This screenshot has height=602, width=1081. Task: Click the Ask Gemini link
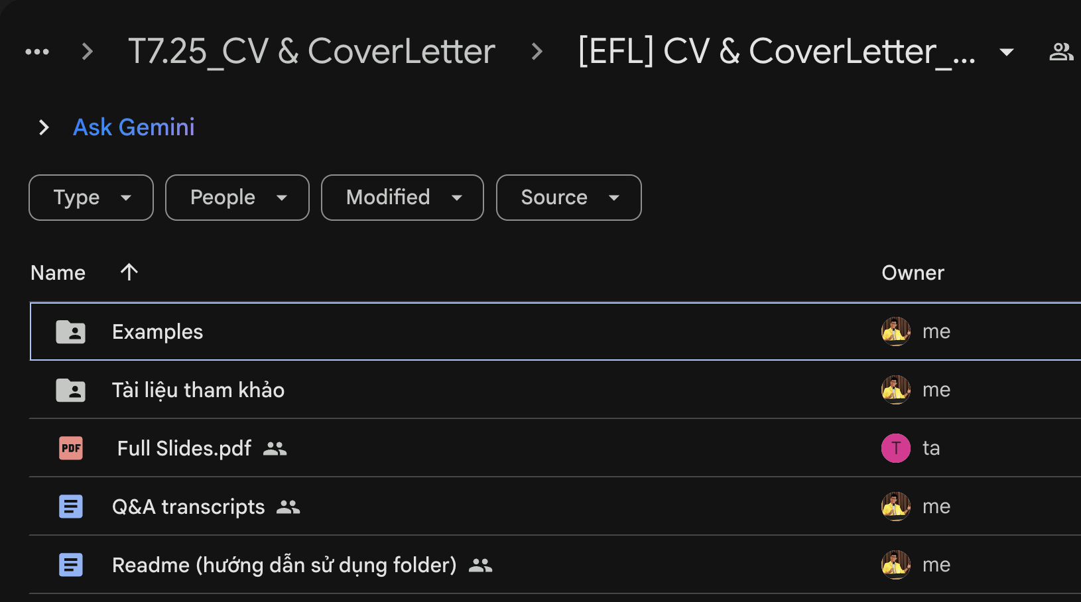tap(134, 127)
